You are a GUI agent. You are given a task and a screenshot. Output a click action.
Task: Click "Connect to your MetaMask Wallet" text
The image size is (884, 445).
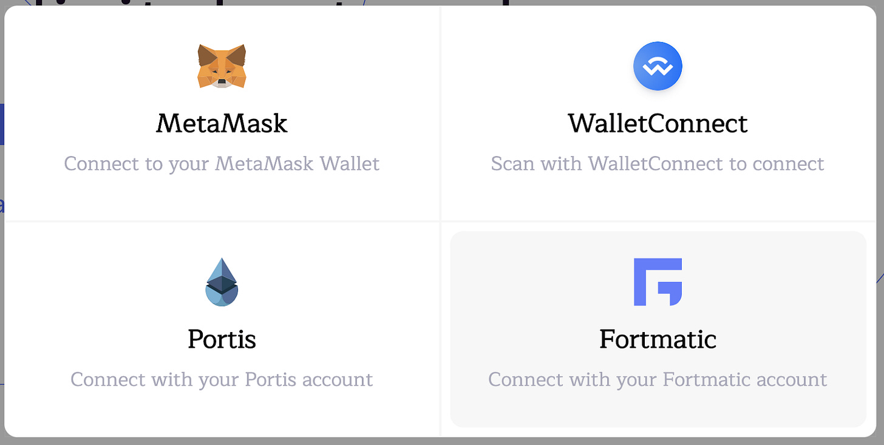(222, 163)
